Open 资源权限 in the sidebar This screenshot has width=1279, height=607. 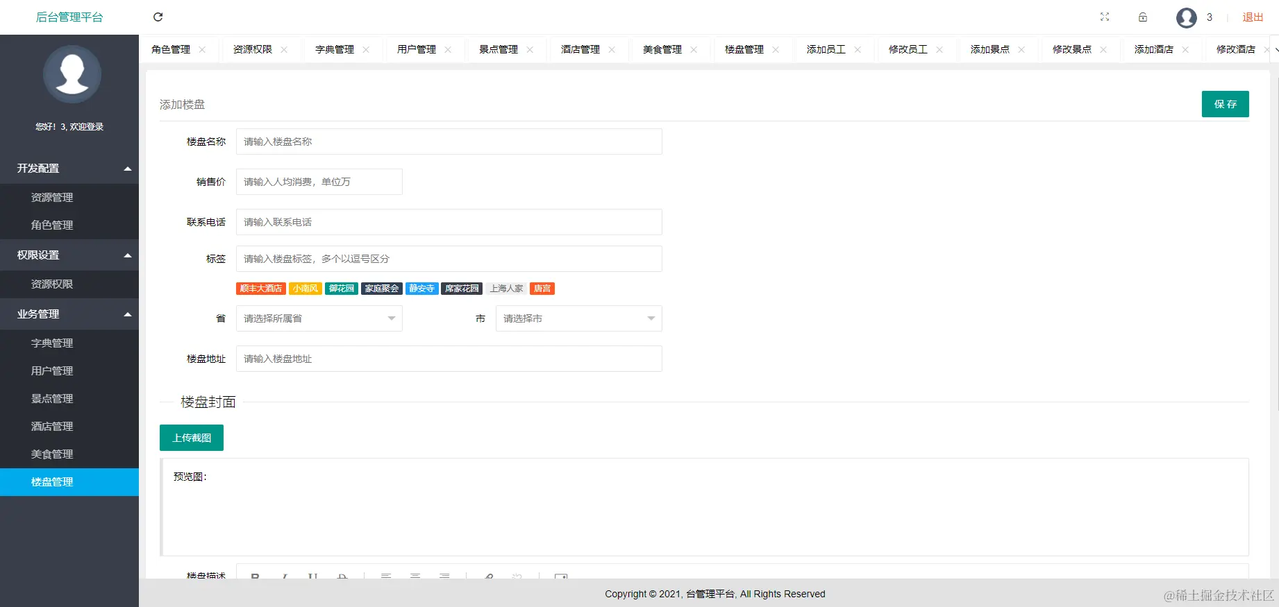point(69,284)
